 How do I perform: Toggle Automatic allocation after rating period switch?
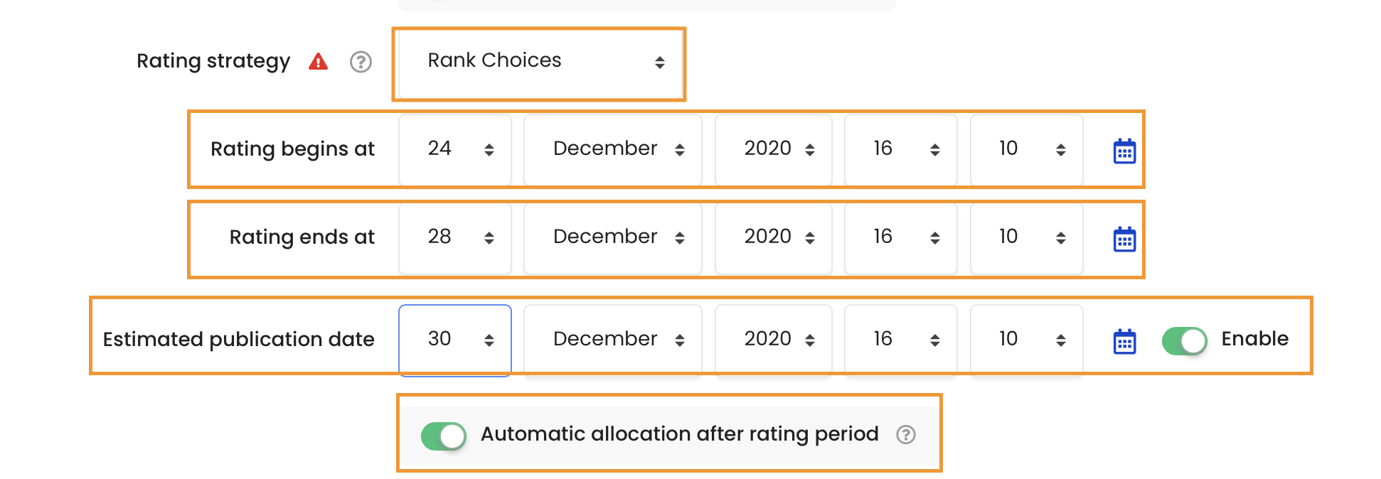443,436
